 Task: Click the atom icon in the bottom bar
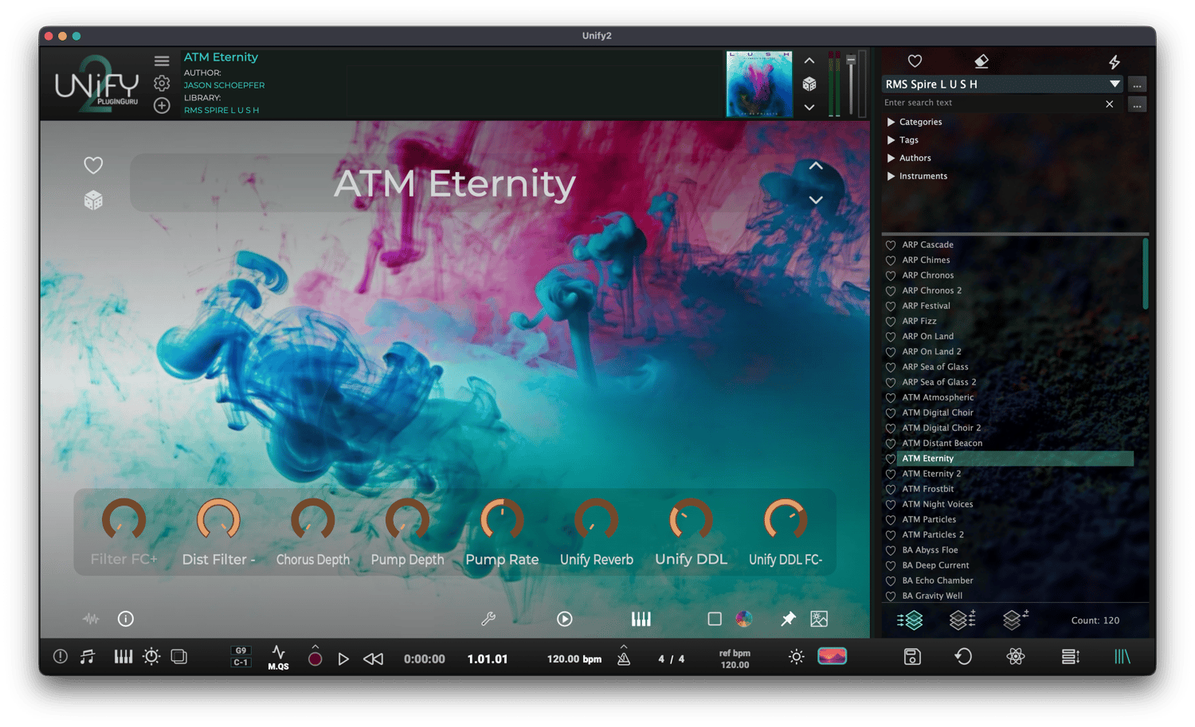pyautogui.click(x=1016, y=657)
